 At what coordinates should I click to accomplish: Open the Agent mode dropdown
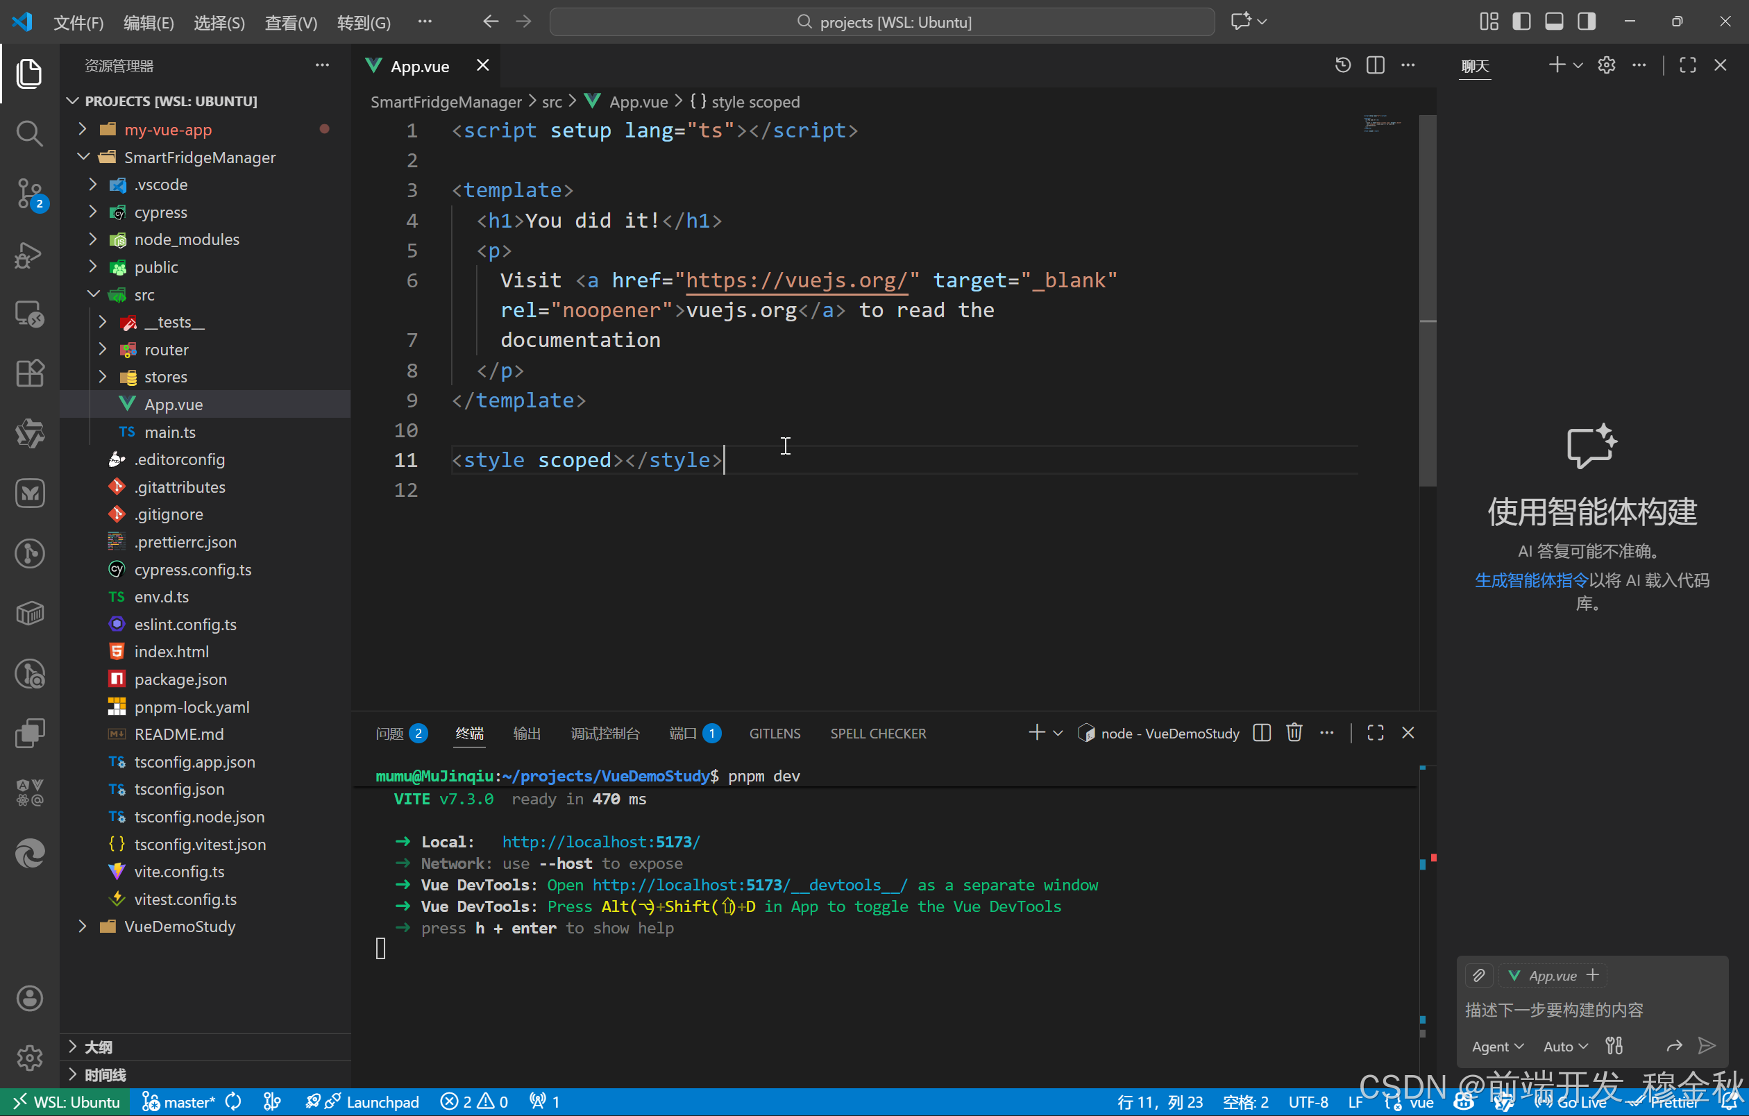tap(1496, 1047)
